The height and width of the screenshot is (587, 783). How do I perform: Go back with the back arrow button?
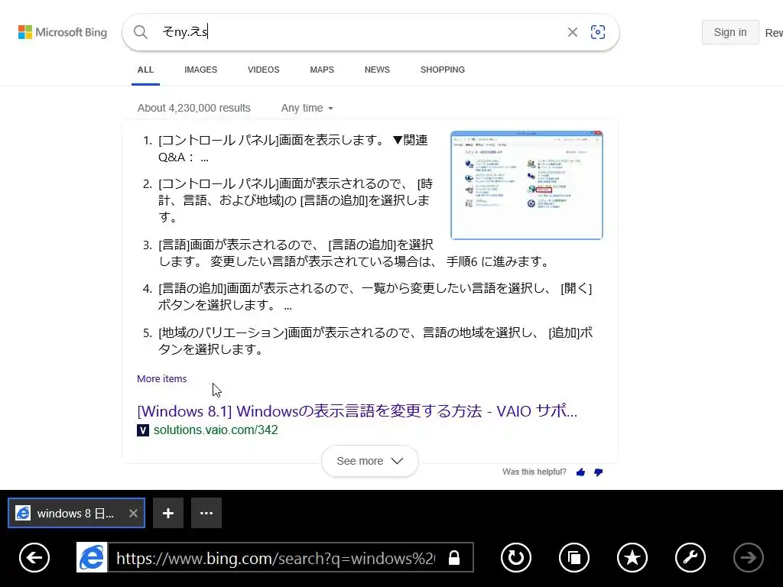34,557
